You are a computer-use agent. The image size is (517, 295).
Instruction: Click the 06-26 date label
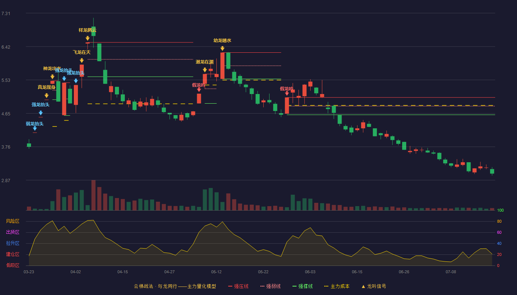pyautogui.click(x=404, y=272)
